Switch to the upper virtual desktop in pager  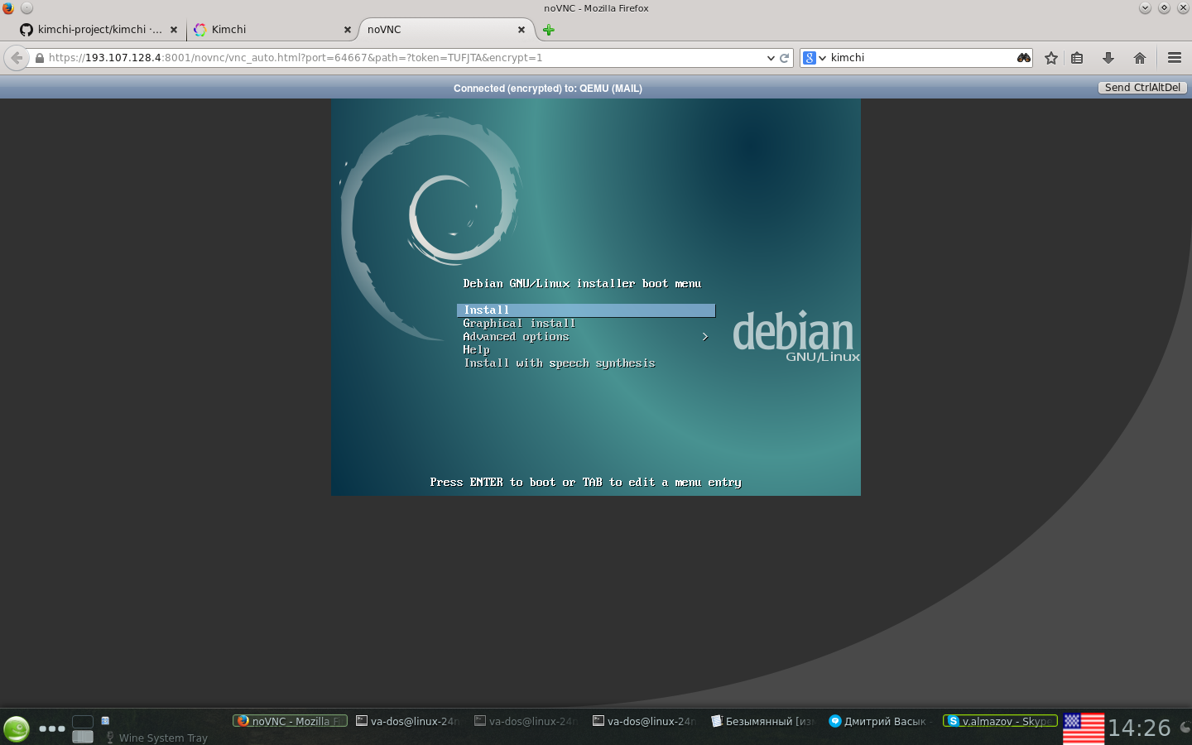coord(83,722)
